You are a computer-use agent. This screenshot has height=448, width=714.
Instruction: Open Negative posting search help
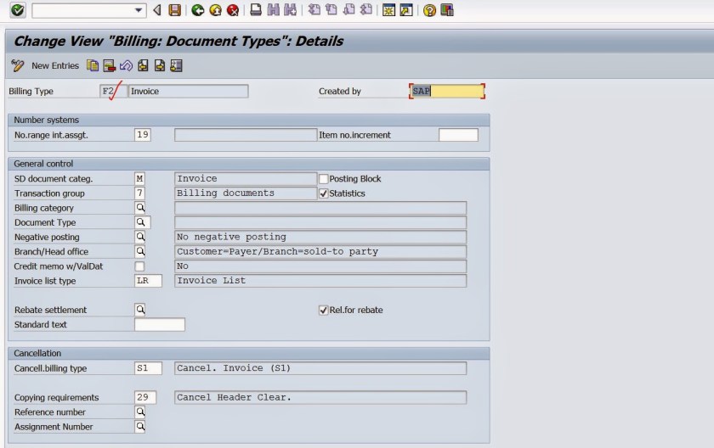coord(140,237)
